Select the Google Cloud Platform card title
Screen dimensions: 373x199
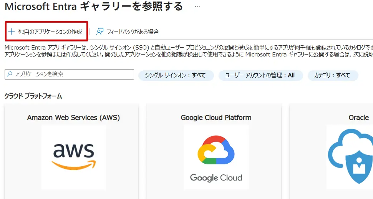click(216, 118)
